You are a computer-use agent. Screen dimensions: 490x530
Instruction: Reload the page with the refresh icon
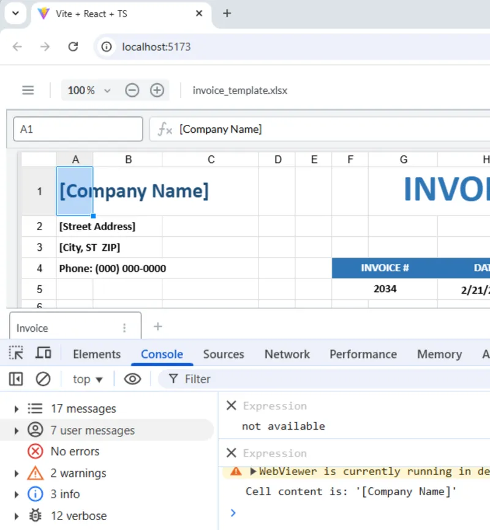click(73, 47)
